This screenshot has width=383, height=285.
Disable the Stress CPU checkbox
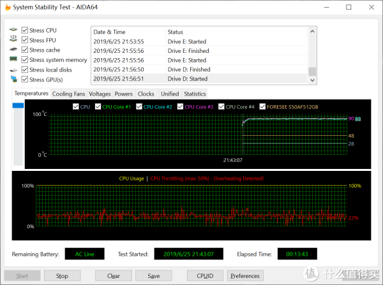click(25, 30)
